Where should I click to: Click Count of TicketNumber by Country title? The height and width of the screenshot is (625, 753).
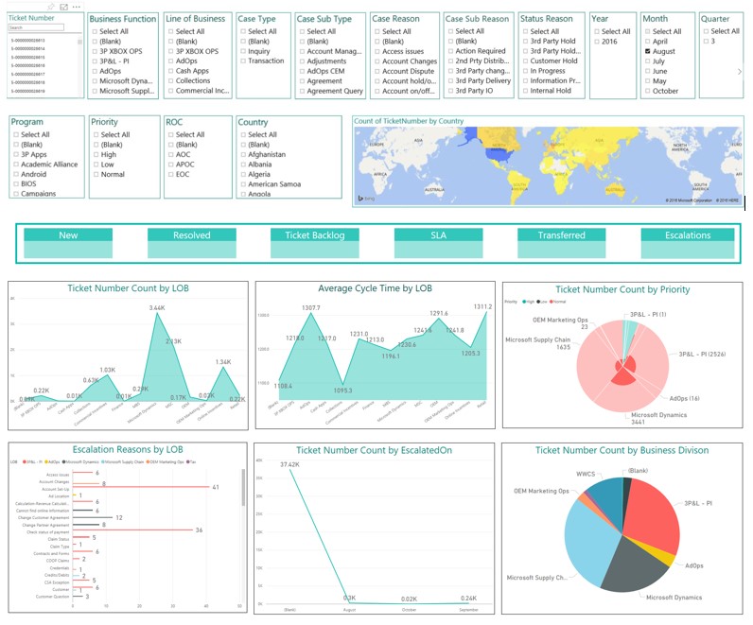pos(409,121)
